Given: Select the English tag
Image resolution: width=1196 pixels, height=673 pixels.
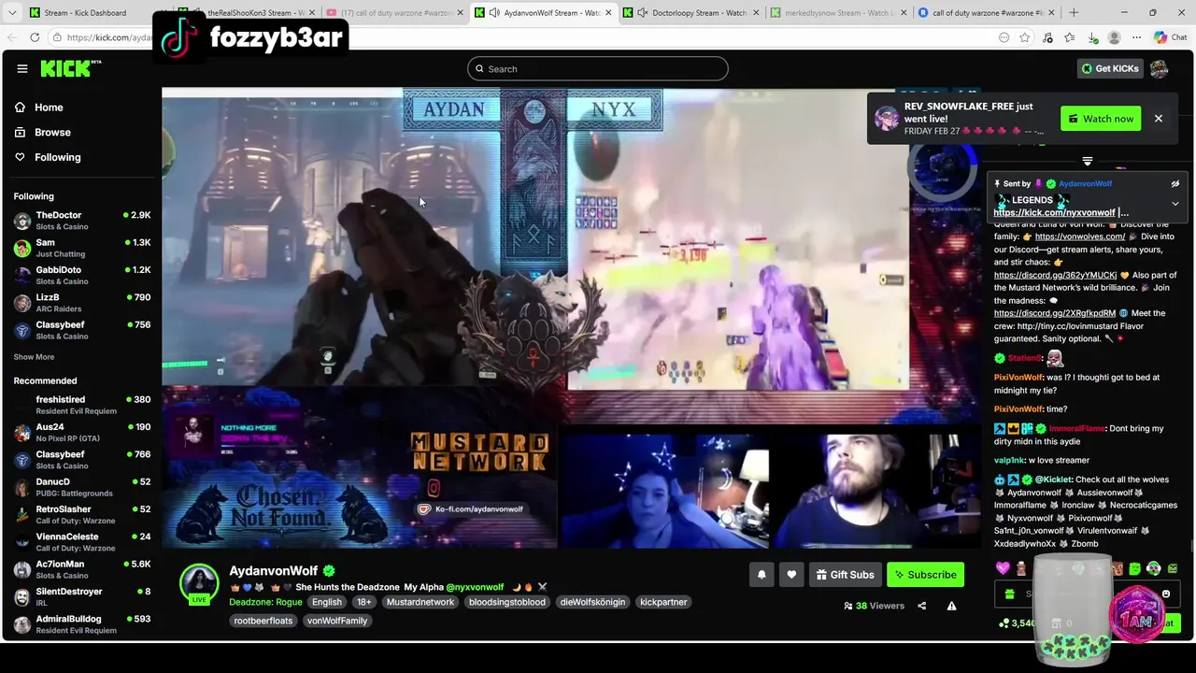Looking at the screenshot, I should click(x=327, y=602).
